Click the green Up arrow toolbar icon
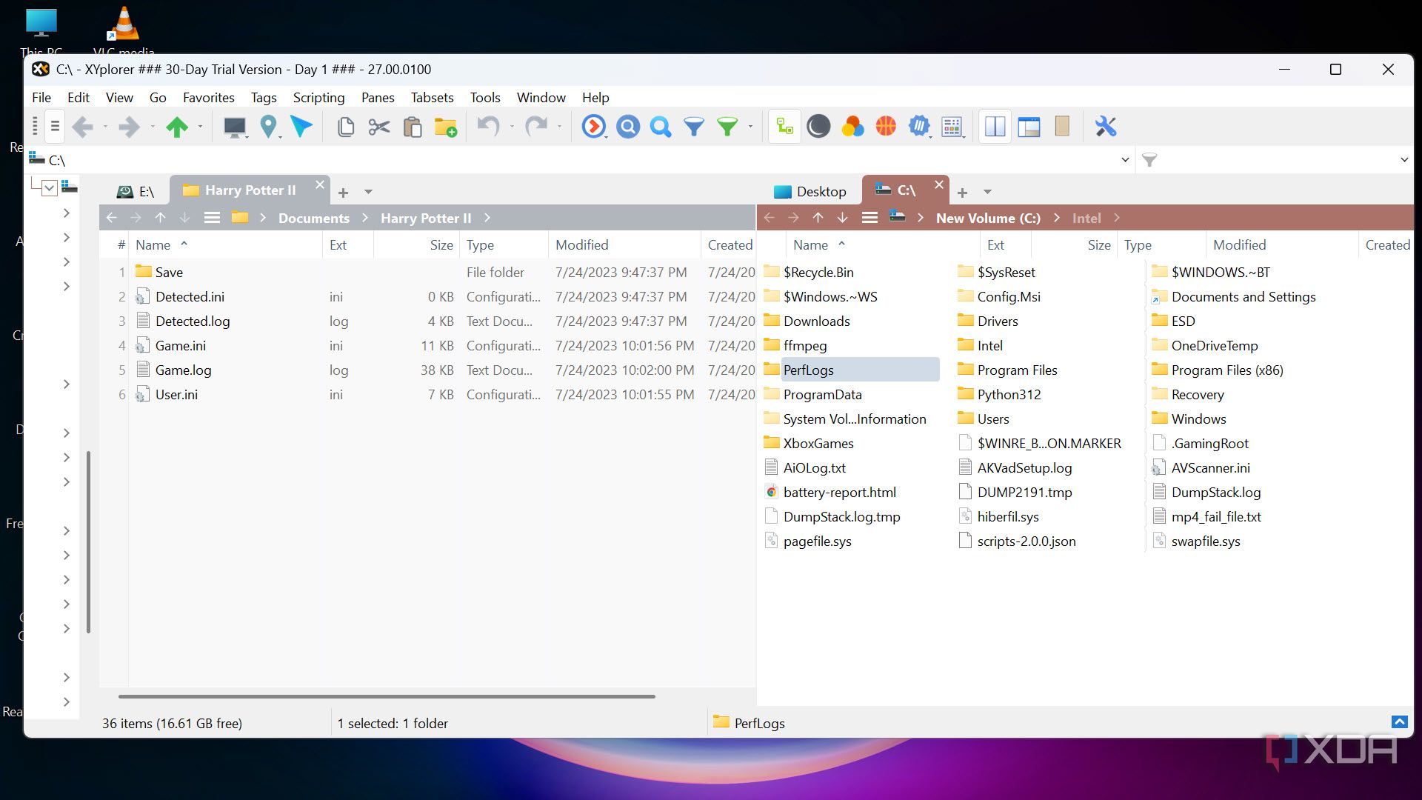1422x800 pixels. (177, 127)
